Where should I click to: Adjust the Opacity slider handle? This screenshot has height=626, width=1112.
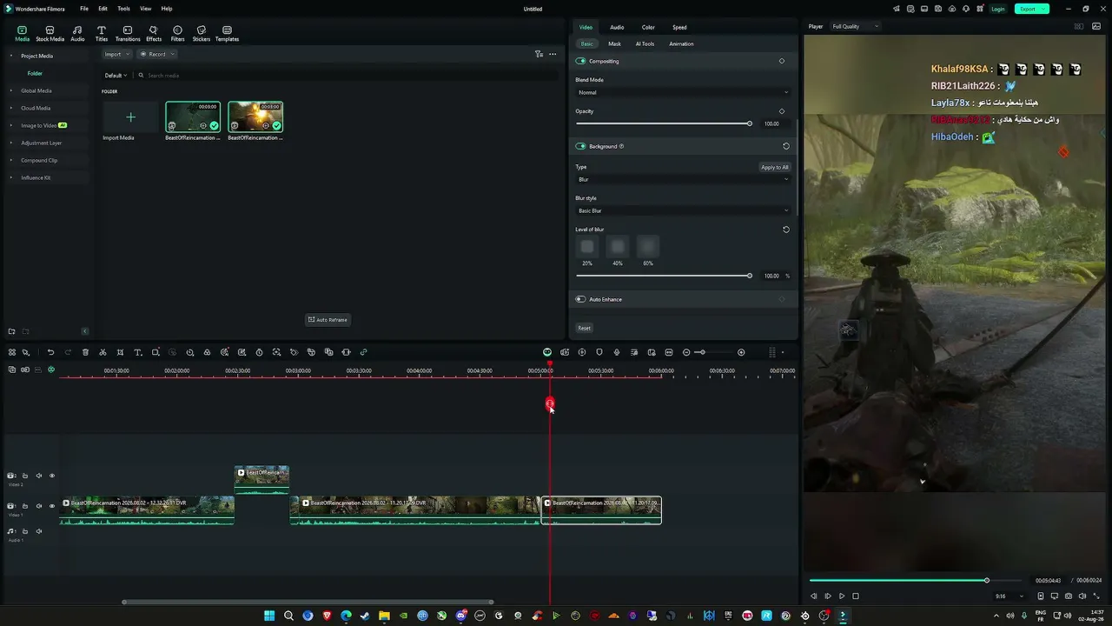click(750, 123)
